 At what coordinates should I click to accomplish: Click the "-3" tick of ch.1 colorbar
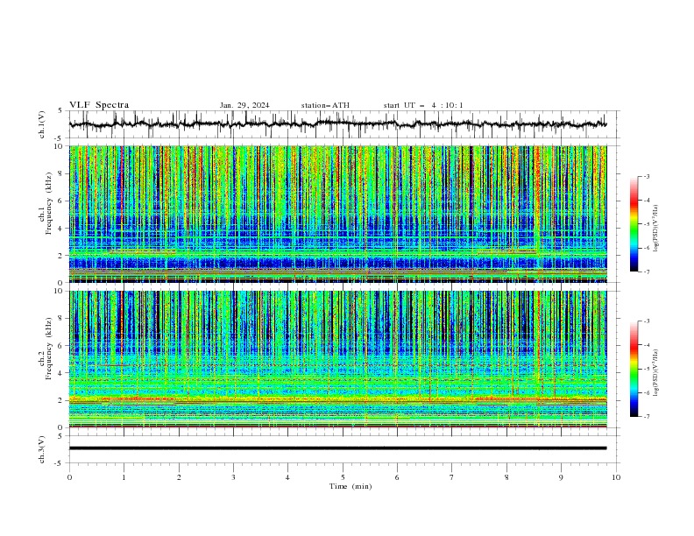click(x=647, y=176)
